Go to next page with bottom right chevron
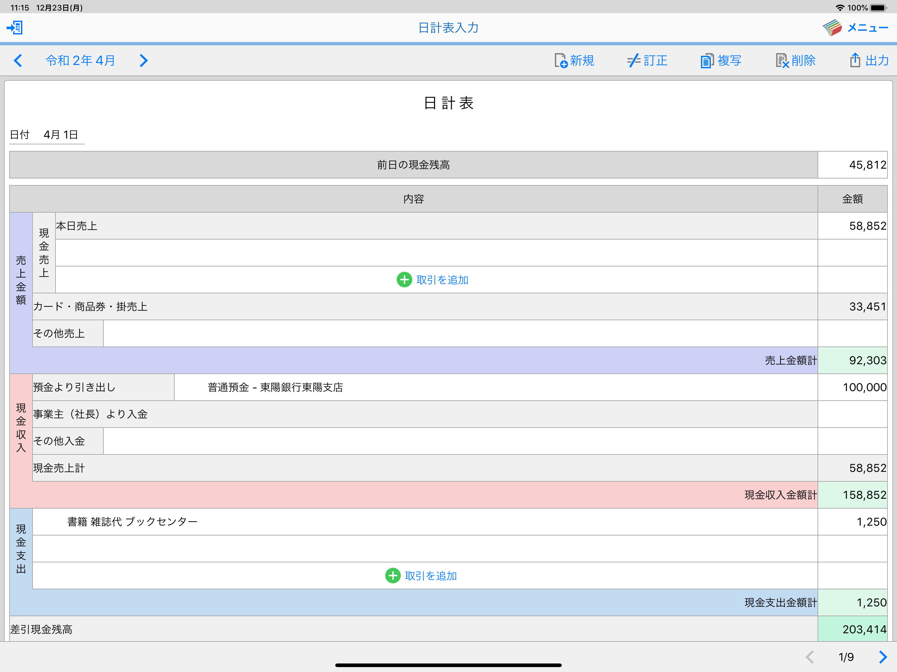 (883, 657)
